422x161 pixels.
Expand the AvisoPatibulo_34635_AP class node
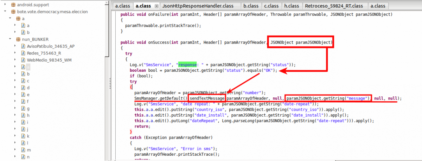click(x=15, y=46)
